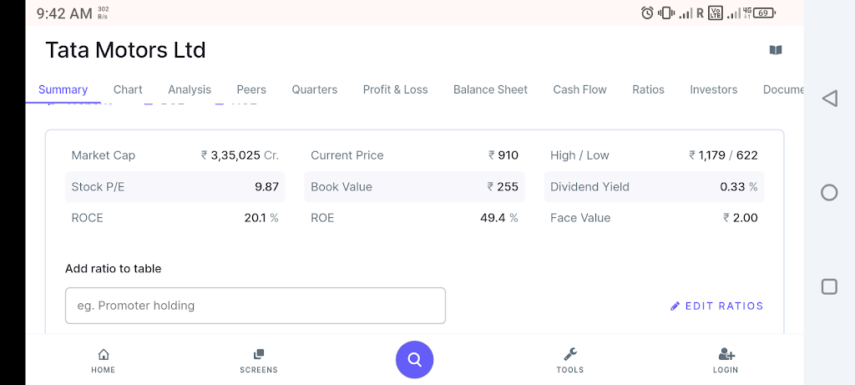Tap the alarm clock status icon
855x385 pixels.
tap(647, 13)
